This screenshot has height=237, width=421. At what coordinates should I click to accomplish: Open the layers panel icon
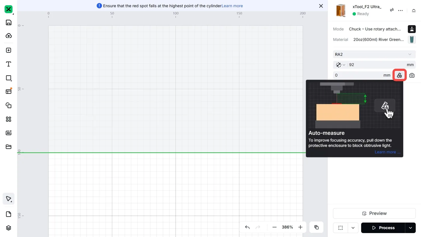coord(8,228)
